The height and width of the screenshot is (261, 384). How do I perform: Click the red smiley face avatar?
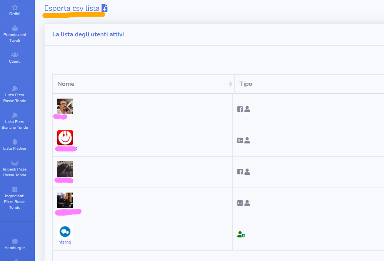pos(65,137)
